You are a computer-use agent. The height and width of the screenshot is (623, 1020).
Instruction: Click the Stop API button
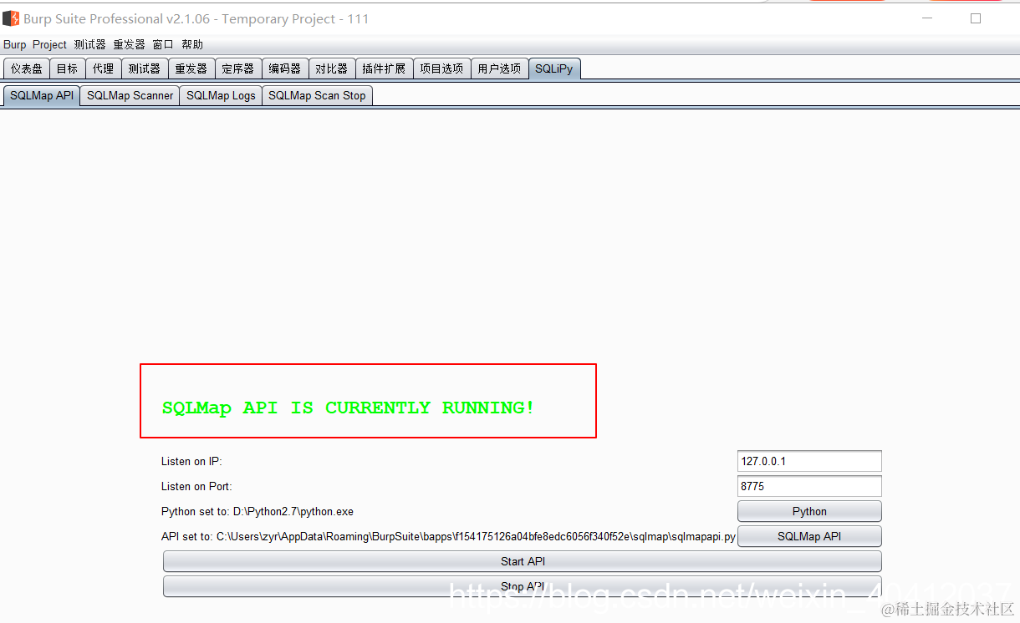[x=523, y=586]
